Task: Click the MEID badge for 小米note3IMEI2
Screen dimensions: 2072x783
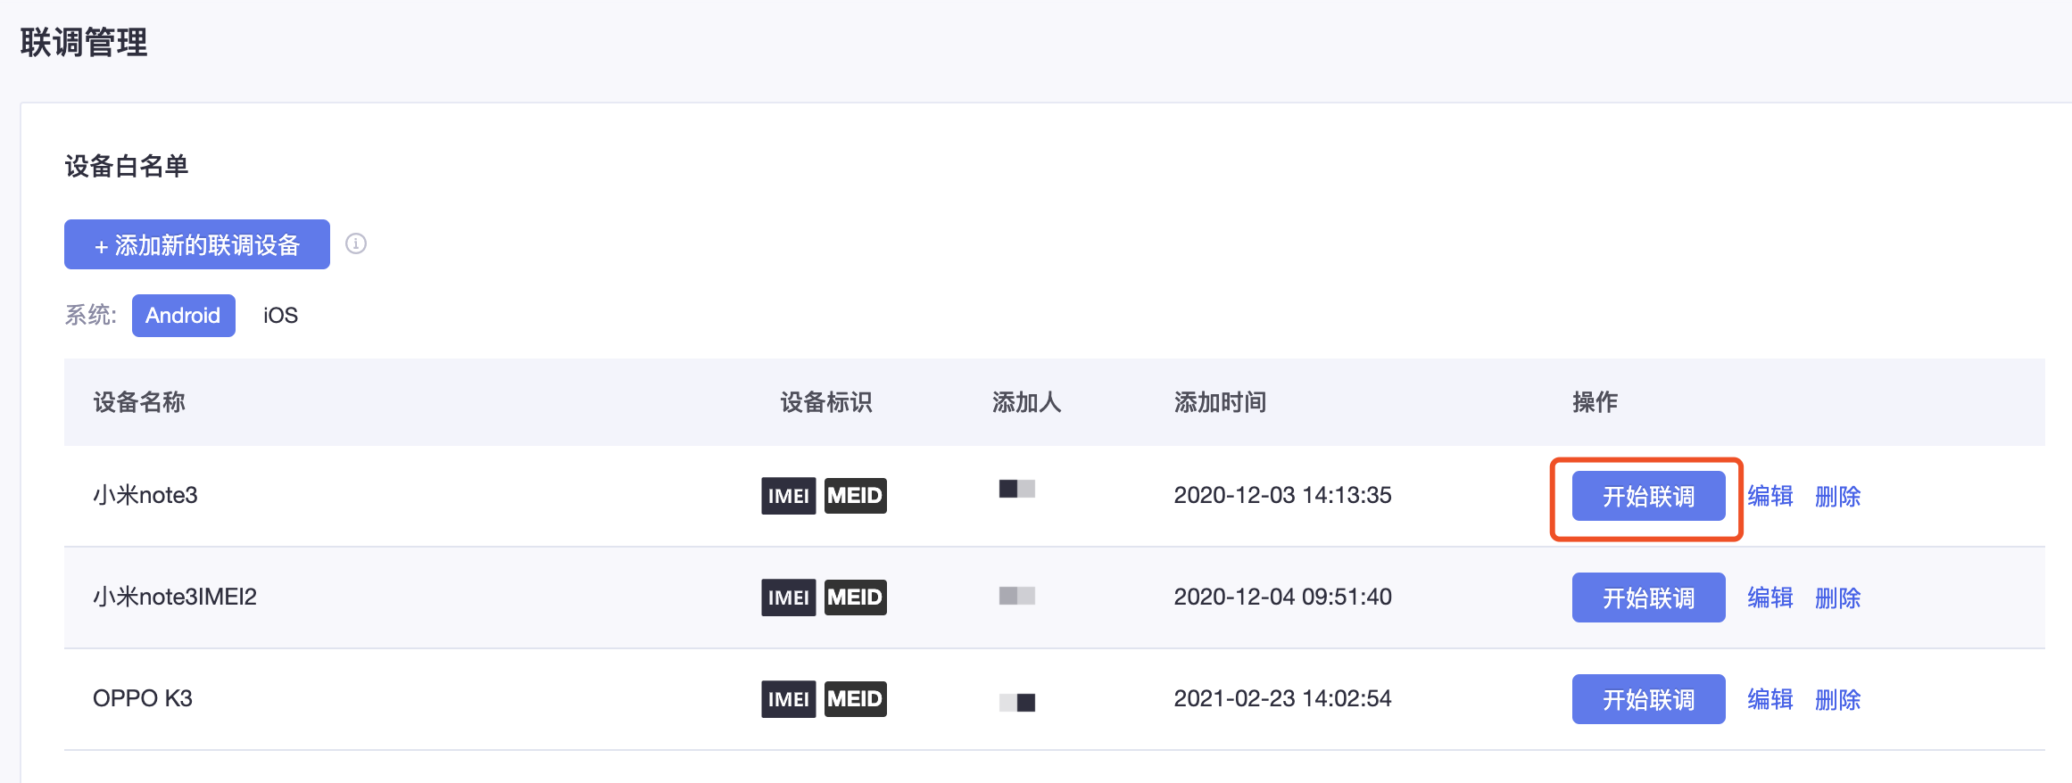Action: [x=855, y=598]
